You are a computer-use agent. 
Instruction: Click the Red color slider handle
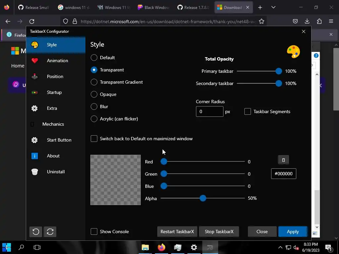164,161
